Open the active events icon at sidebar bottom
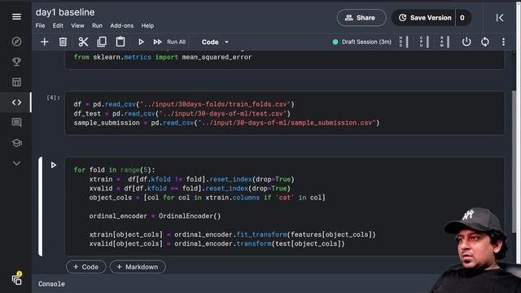This screenshot has height=293, width=521. 16,278
